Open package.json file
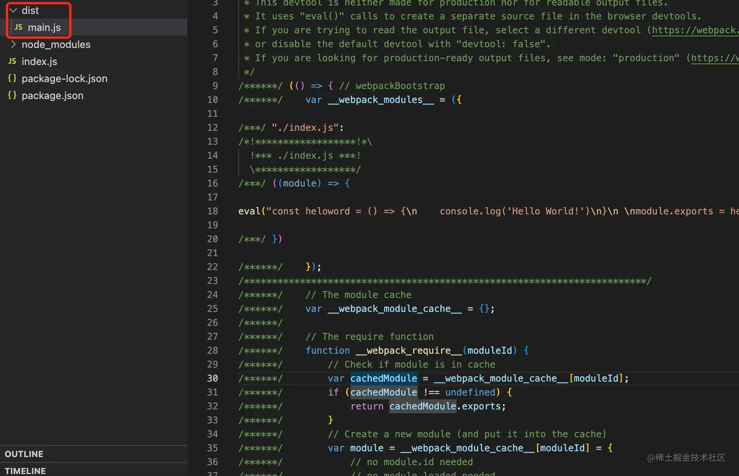 click(x=52, y=96)
